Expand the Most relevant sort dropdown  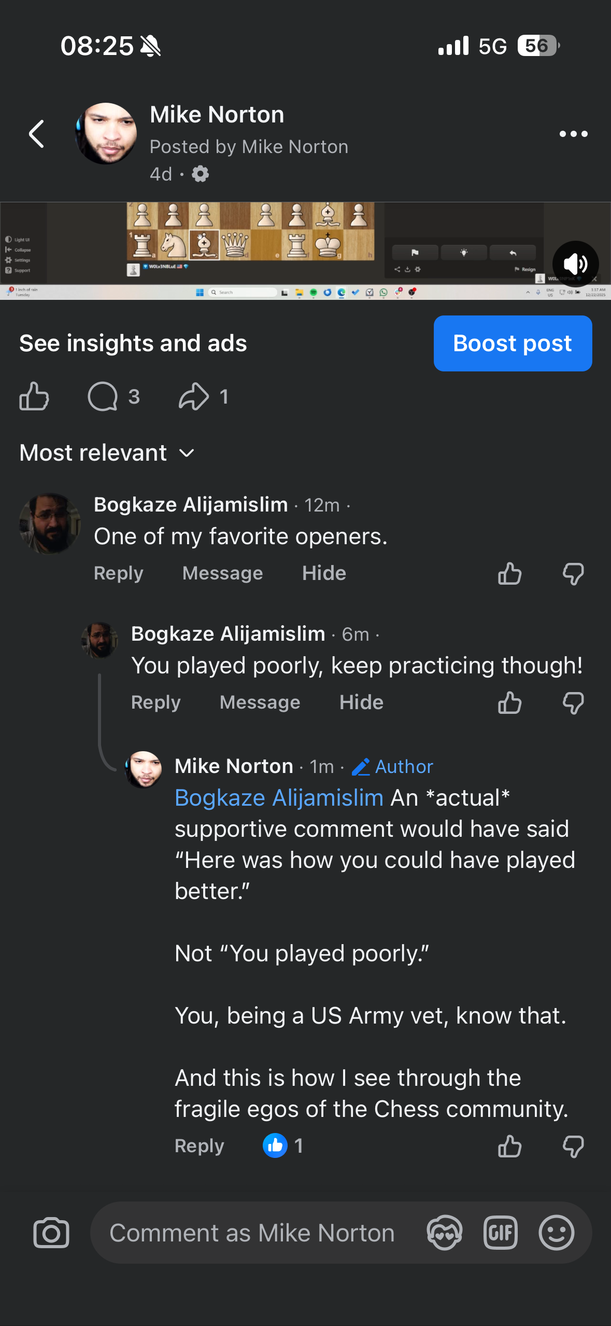pos(107,453)
